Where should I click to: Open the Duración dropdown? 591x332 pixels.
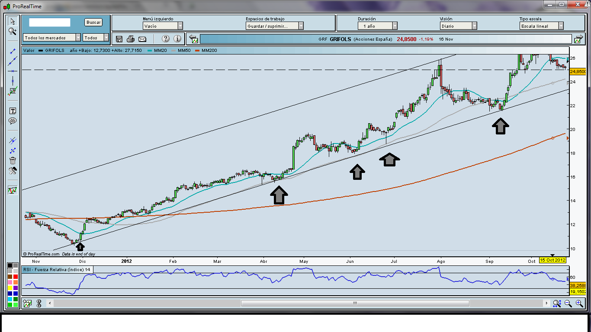(x=378, y=26)
